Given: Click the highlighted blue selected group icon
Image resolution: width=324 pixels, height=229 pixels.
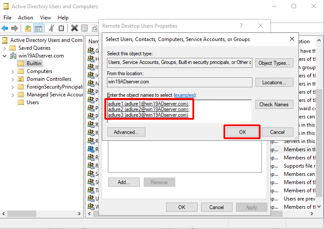Looking at the screenshot, I should coord(91,149).
